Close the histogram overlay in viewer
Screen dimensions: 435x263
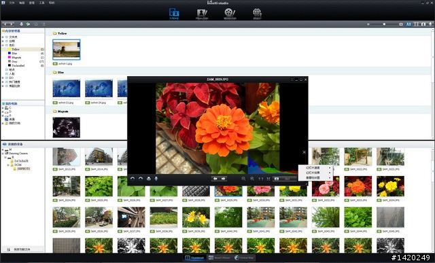coord(304,152)
